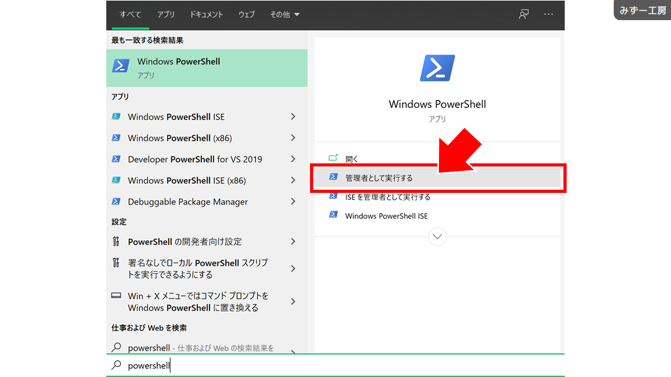Click the Windows PowerShell title in details pane

pos(437,104)
